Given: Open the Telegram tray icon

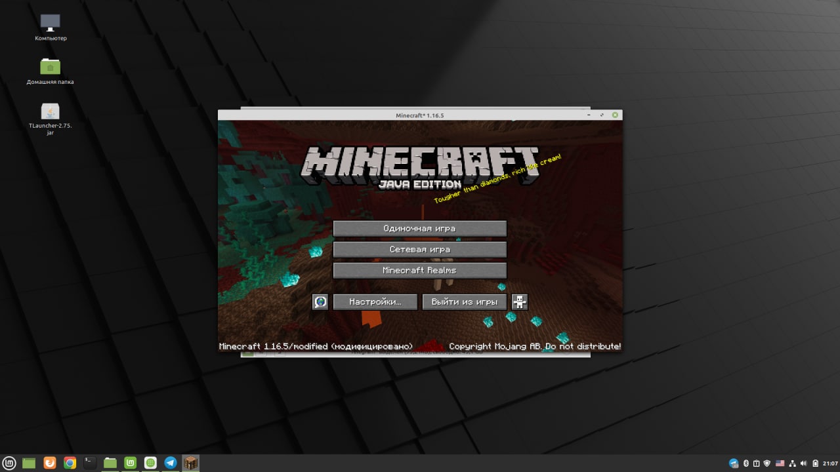Looking at the screenshot, I should (x=734, y=463).
